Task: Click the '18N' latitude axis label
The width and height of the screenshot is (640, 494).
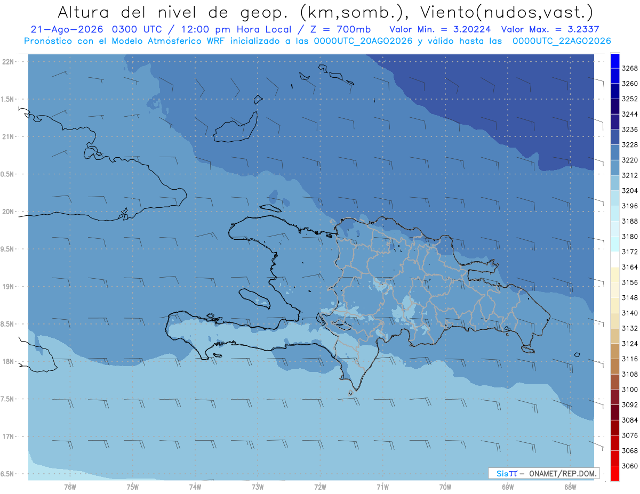Action: click(9, 361)
